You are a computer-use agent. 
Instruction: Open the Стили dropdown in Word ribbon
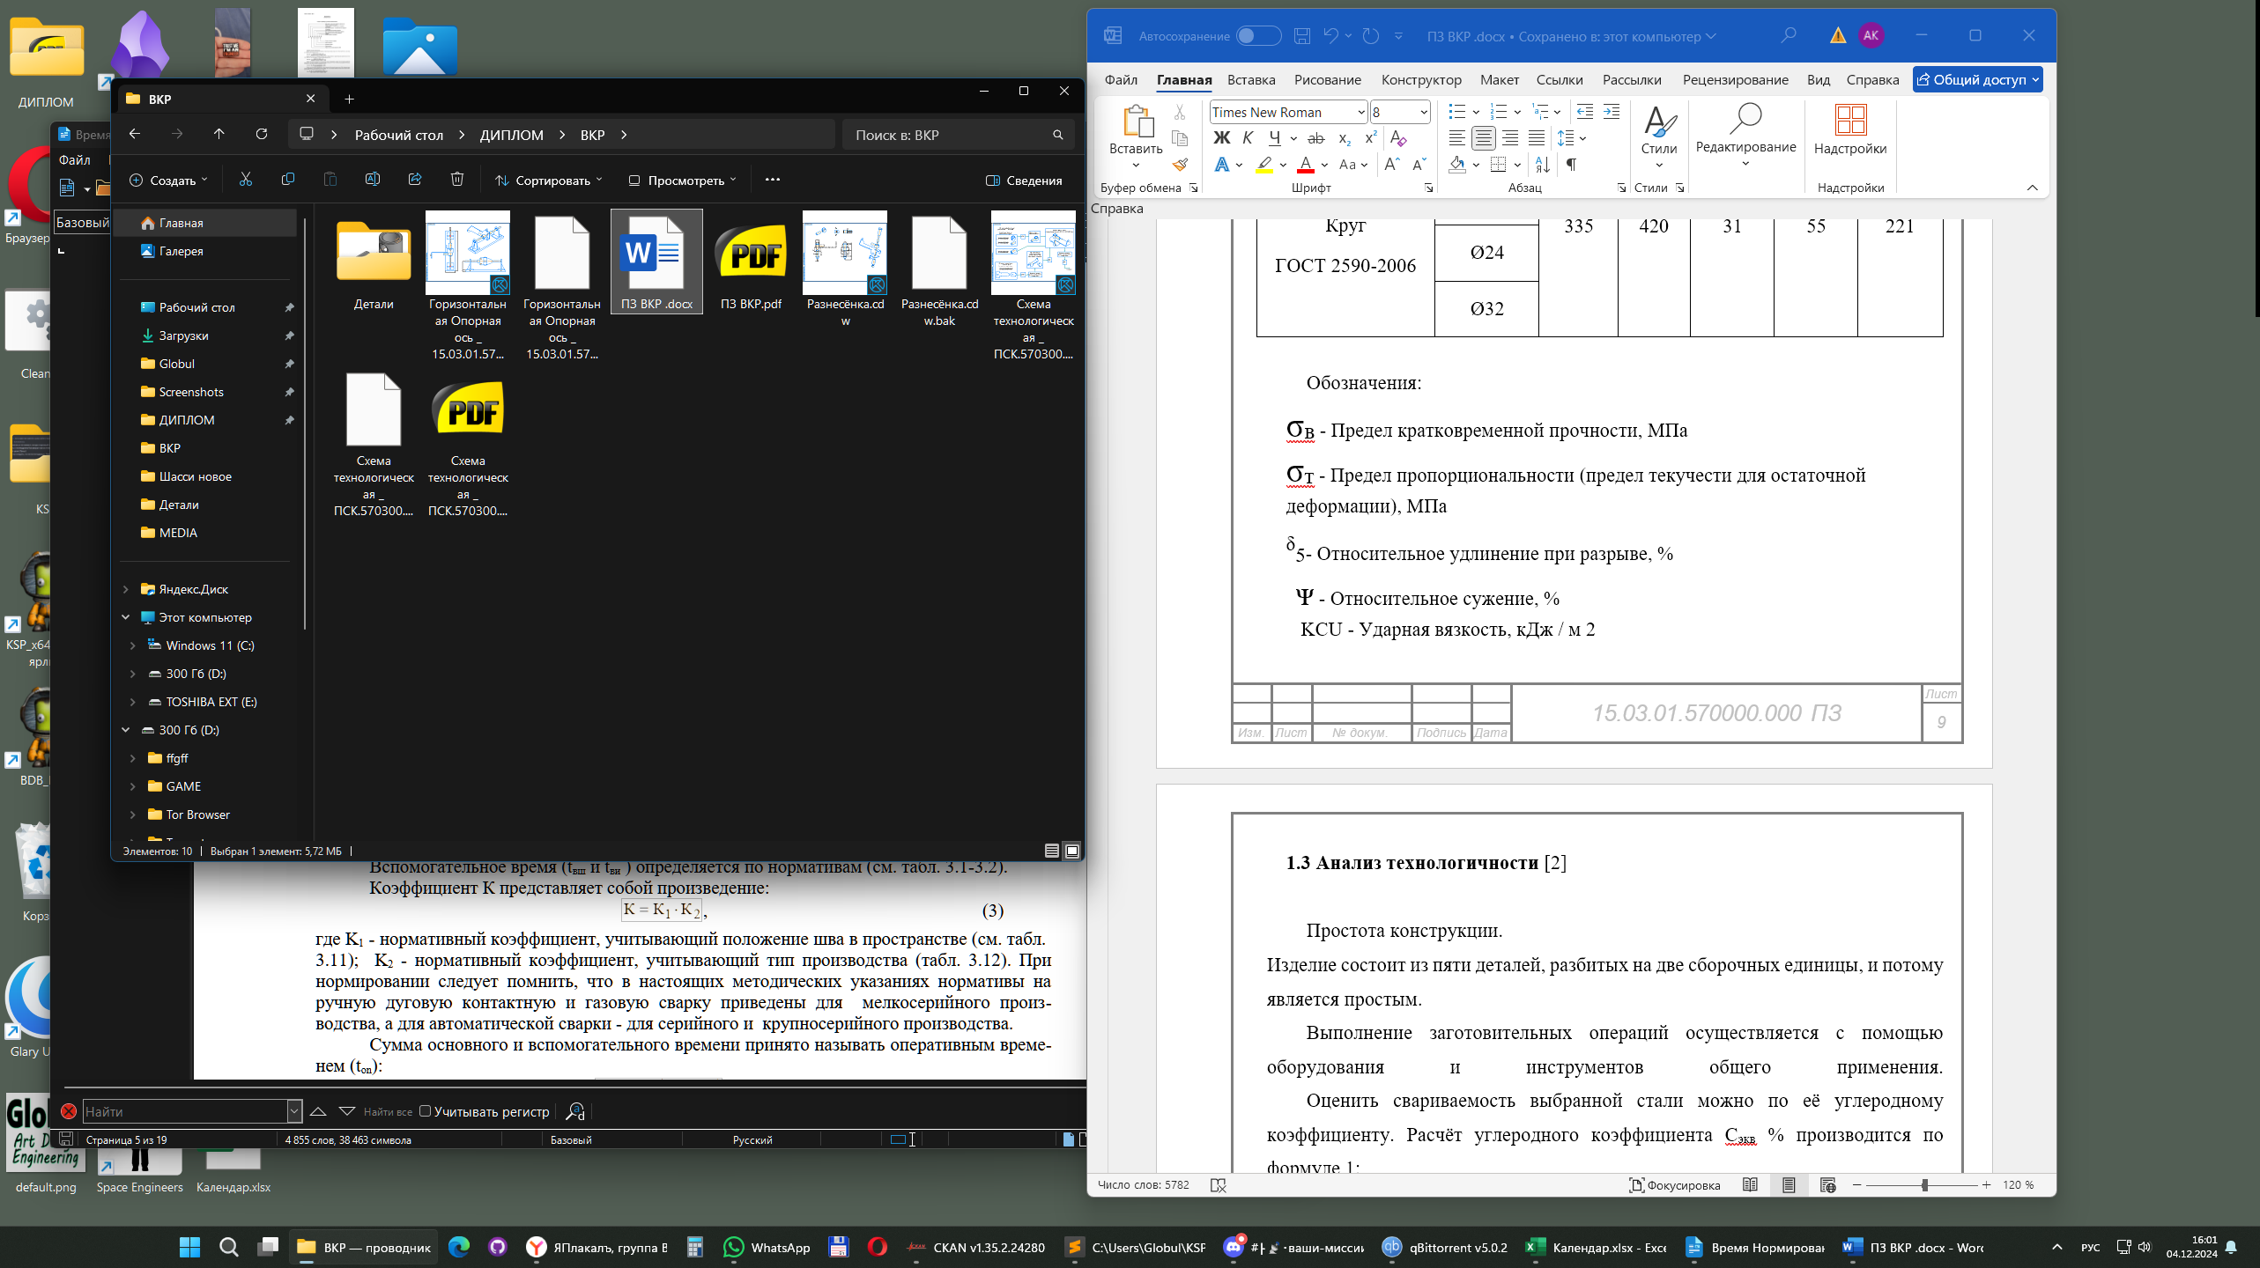pyautogui.click(x=1658, y=136)
